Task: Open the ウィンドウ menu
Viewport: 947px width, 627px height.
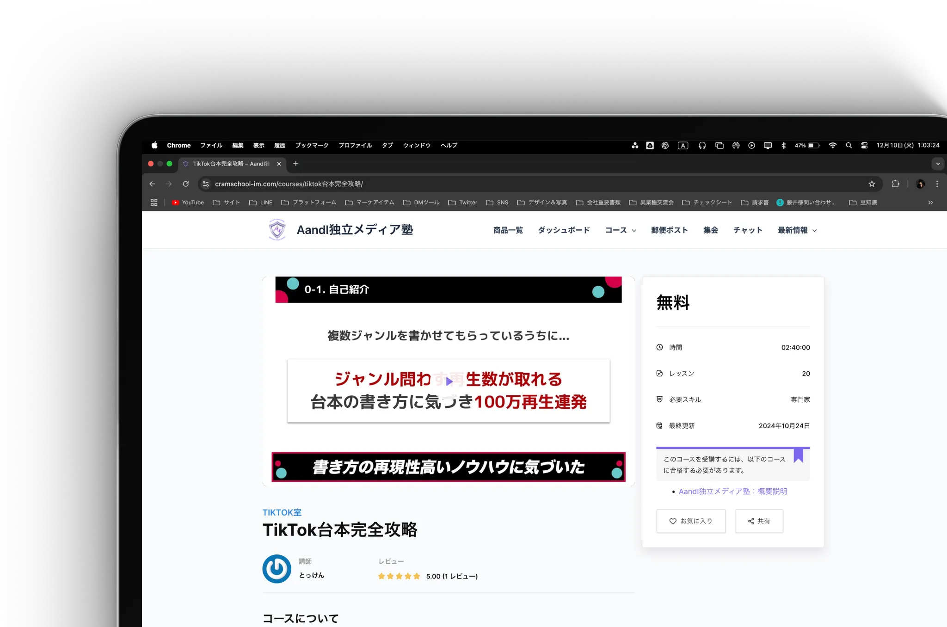Action: pyautogui.click(x=417, y=145)
